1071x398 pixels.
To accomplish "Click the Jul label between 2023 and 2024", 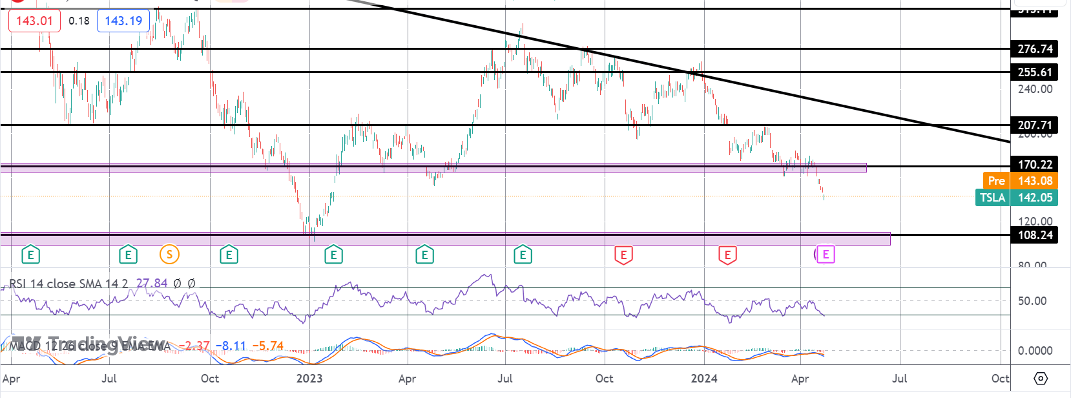I will (x=505, y=379).
